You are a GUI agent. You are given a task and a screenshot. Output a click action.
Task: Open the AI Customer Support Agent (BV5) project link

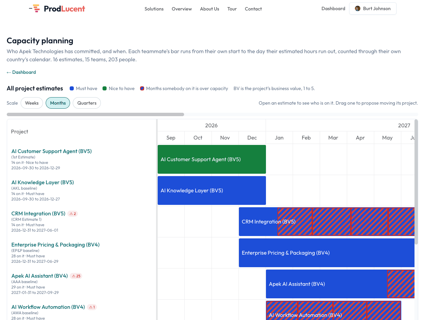click(x=51, y=151)
